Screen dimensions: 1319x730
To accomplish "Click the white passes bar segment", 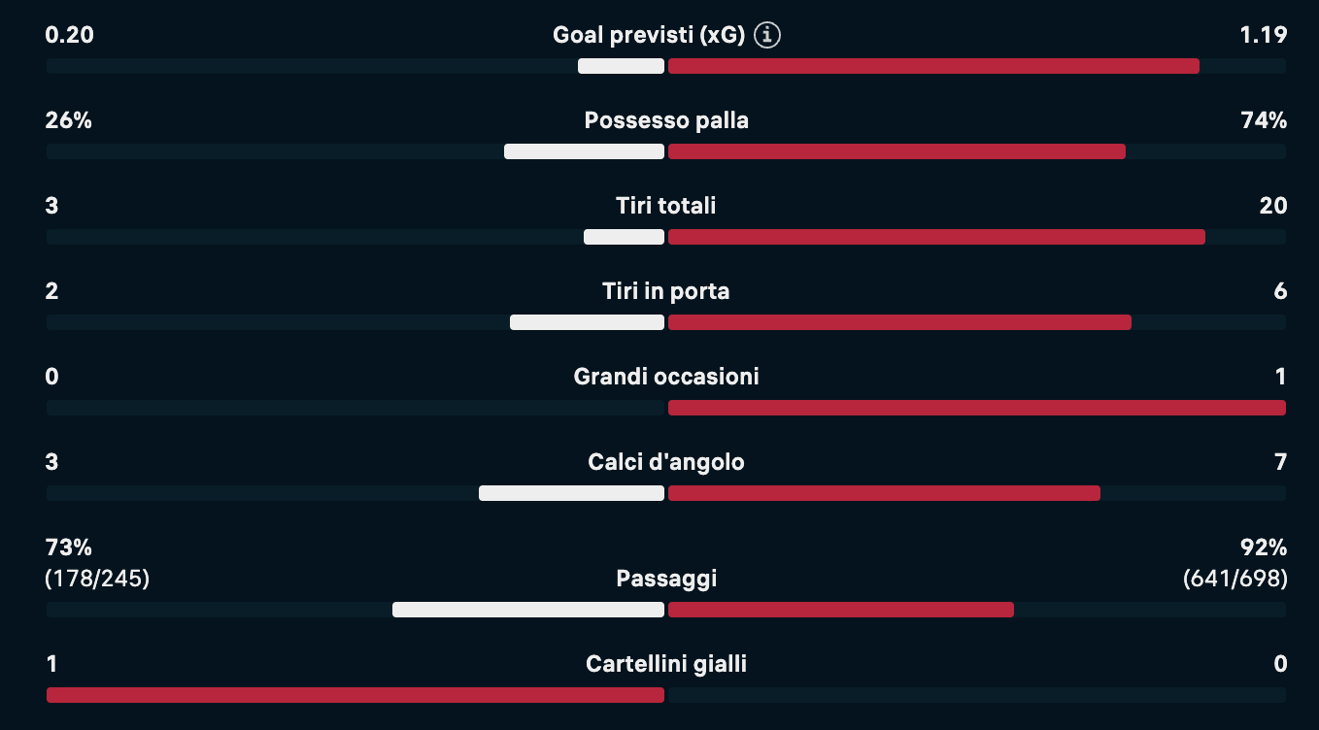I will coord(528,610).
